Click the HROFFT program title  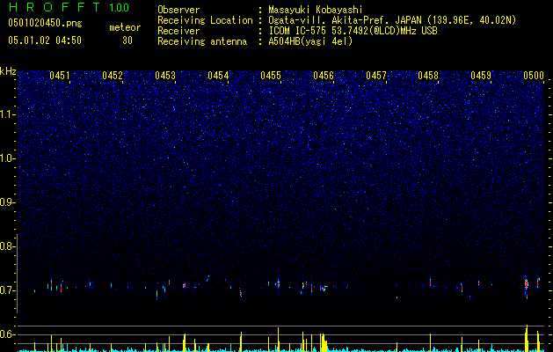[x=55, y=7]
